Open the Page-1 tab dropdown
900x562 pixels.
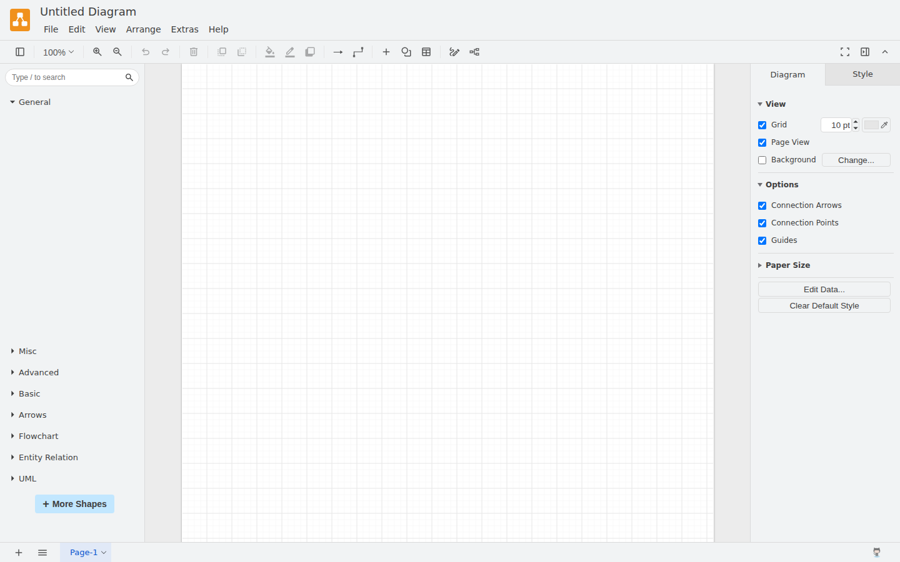point(104,553)
